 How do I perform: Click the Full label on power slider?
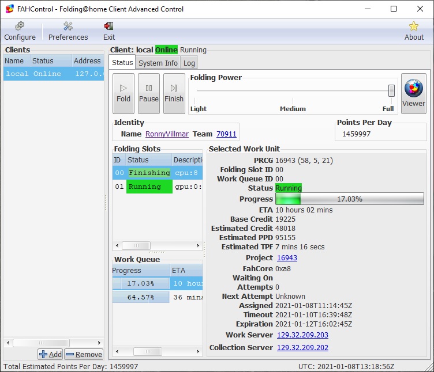[x=388, y=109]
